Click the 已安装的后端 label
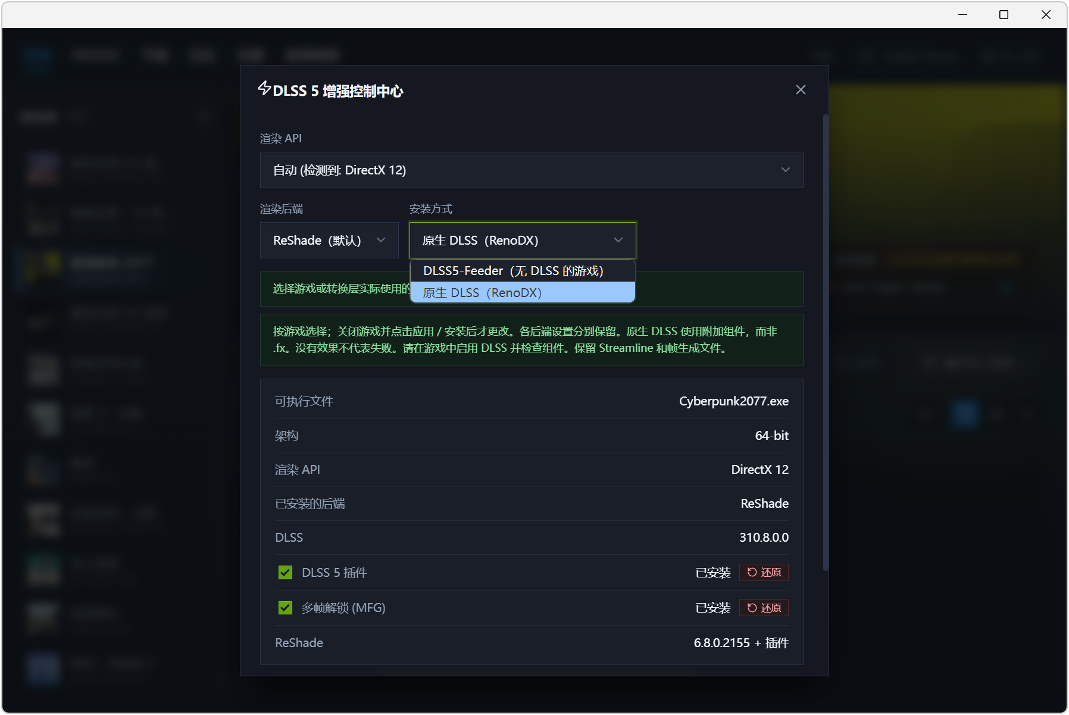This screenshot has height=715, width=1069. pos(310,504)
